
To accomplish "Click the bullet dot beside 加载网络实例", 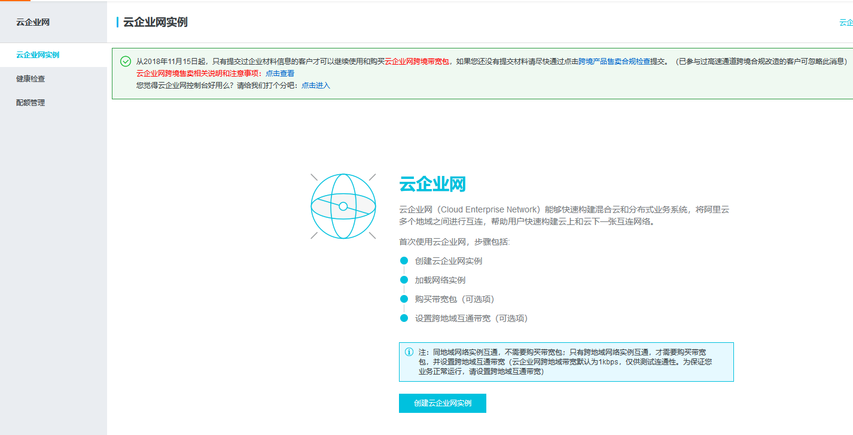I will click(404, 280).
